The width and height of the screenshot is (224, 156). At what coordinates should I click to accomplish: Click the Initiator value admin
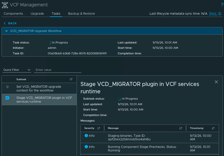tap(52, 48)
